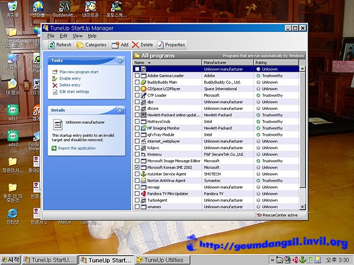Click Plan new program start link

pos(79,72)
